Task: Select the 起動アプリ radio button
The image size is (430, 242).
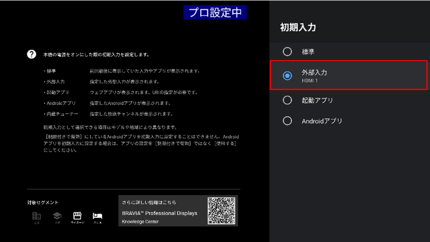Action: pos(287,100)
